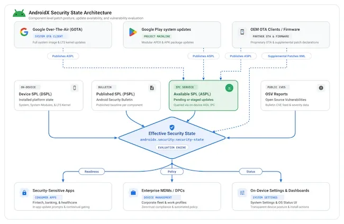This screenshot has width=344, height=224.
Task: Click the OSV Reports alert icon
Action: [321, 88]
